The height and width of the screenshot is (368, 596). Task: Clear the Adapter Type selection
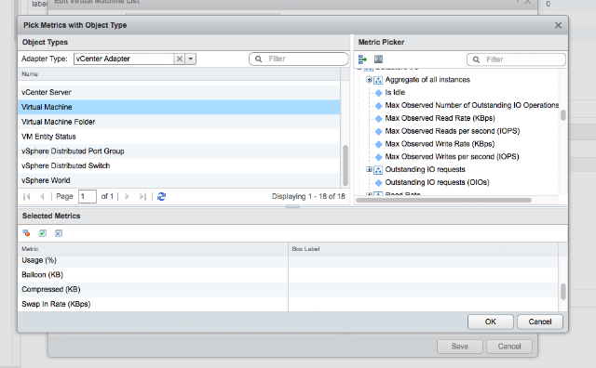[180, 59]
